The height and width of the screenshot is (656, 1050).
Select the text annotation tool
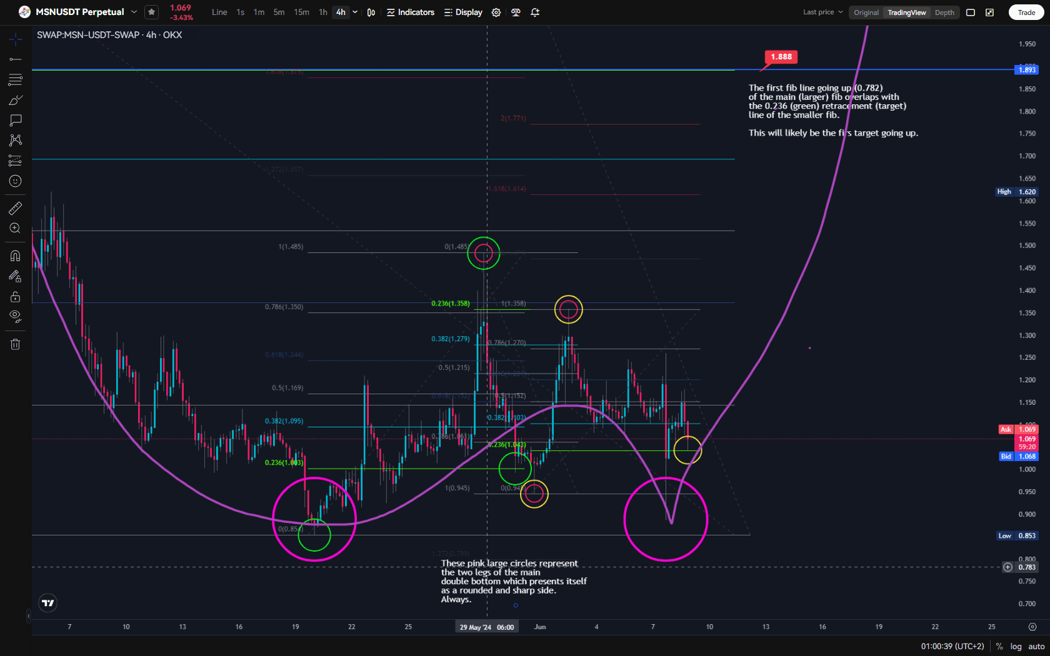click(x=16, y=120)
